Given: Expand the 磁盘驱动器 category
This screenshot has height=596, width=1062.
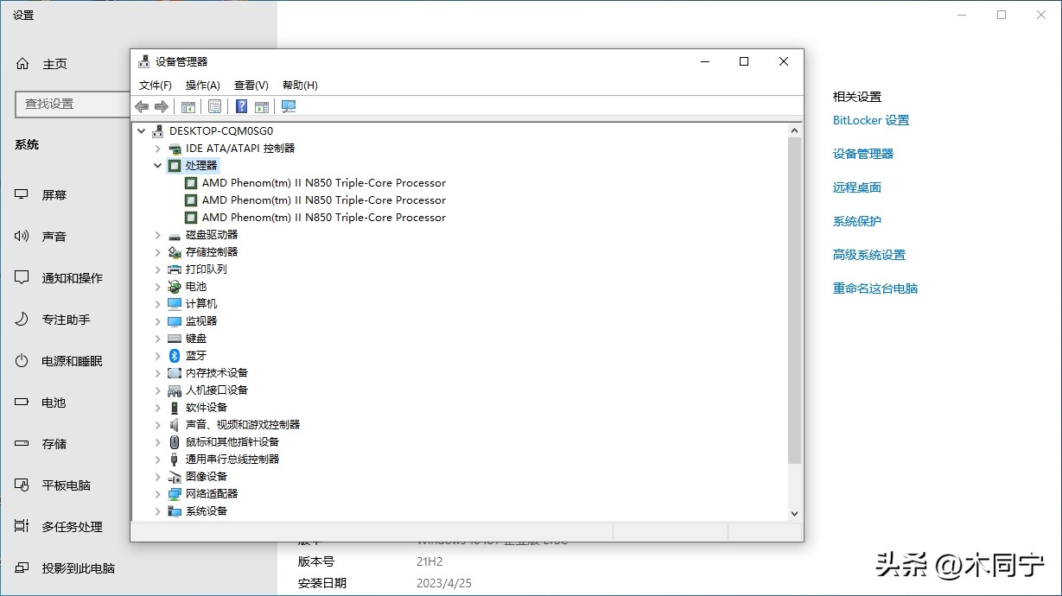Looking at the screenshot, I should click(x=156, y=234).
